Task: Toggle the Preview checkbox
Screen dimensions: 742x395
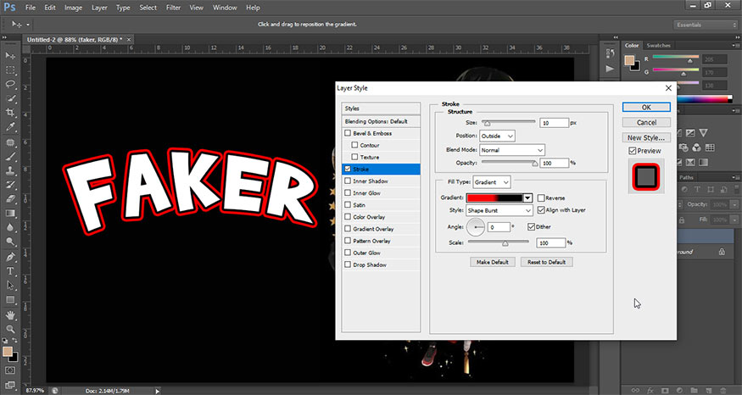Action: 633,150
